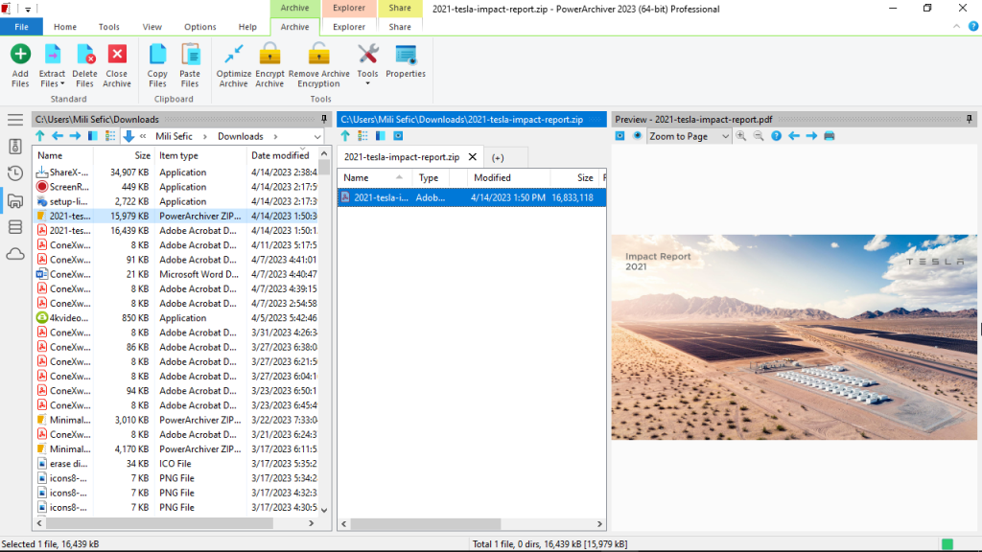
Task: Click the blue down arrow beside the breadcrumb
Action: click(x=129, y=136)
